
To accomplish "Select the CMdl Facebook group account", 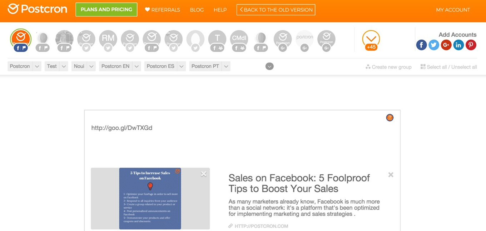I will [239, 38].
